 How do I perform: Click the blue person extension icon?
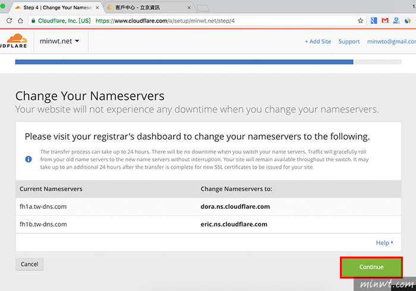pos(396,21)
